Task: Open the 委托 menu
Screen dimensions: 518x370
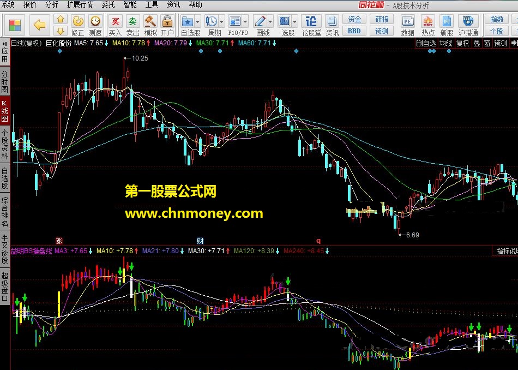Action: point(109,4)
